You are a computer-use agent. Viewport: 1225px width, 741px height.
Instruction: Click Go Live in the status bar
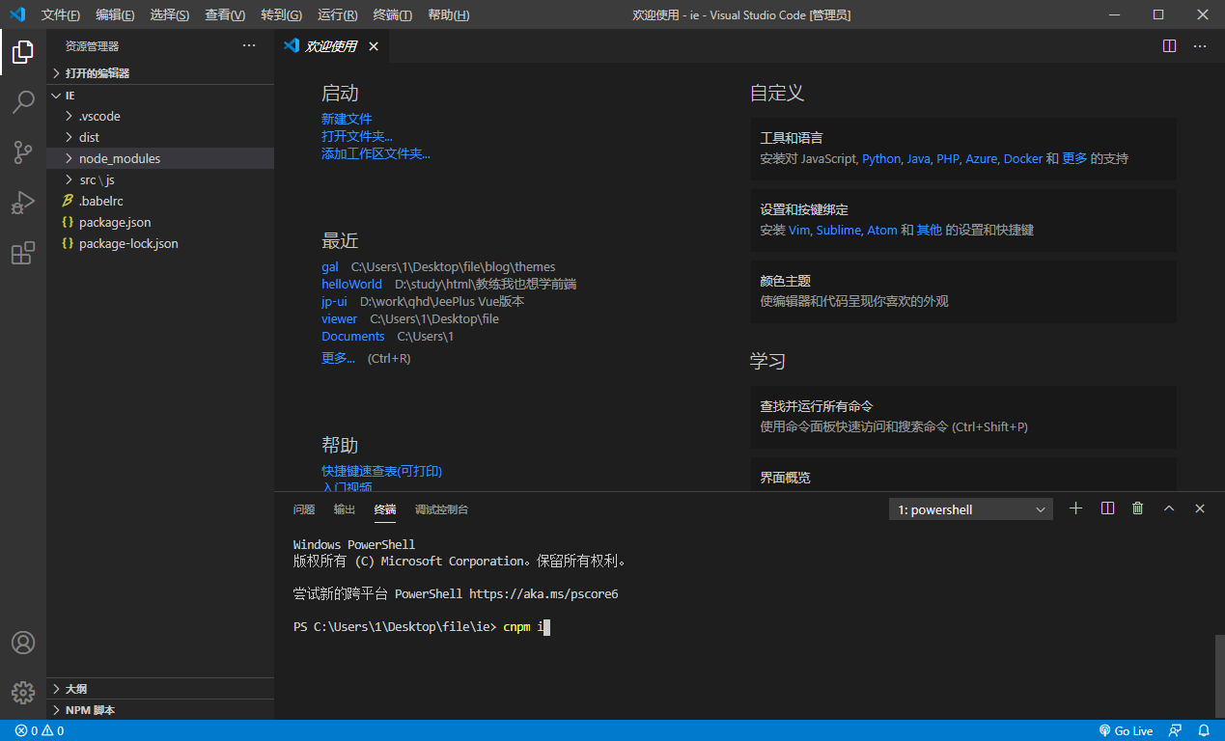pos(1126,730)
